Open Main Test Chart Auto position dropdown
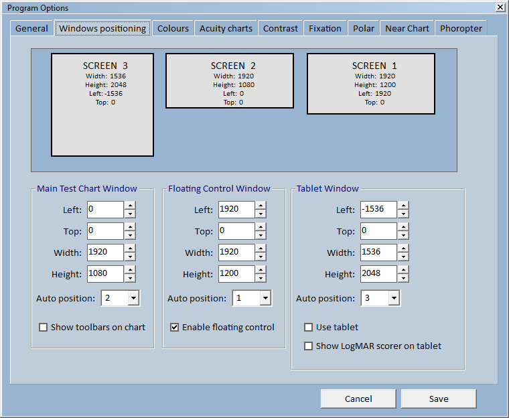The height and width of the screenshot is (418, 509). (x=133, y=298)
